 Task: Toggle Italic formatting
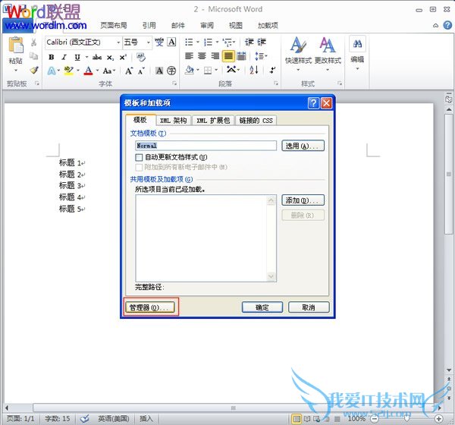(x=64, y=57)
